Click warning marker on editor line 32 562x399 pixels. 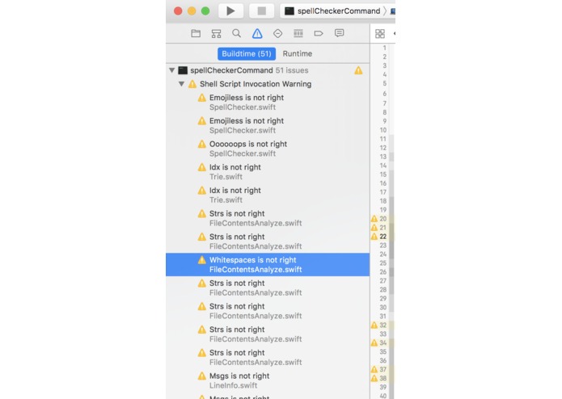pos(374,325)
